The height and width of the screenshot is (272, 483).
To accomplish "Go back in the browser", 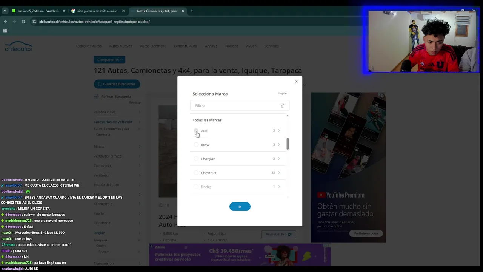I will click(5, 22).
